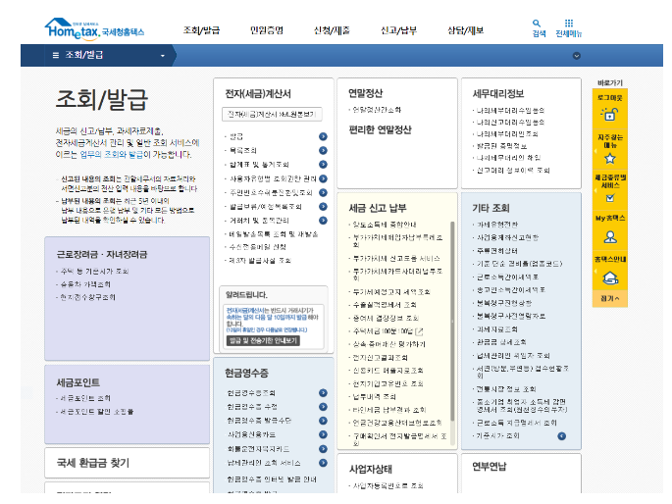672x504 pixels.
Task: Expand the blue bar round chevron
Action: click(577, 56)
